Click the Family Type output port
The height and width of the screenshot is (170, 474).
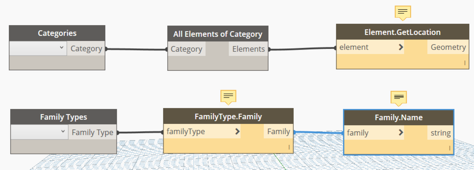[x=92, y=132]
